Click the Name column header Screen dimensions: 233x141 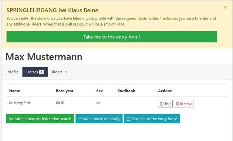point(15,91)
